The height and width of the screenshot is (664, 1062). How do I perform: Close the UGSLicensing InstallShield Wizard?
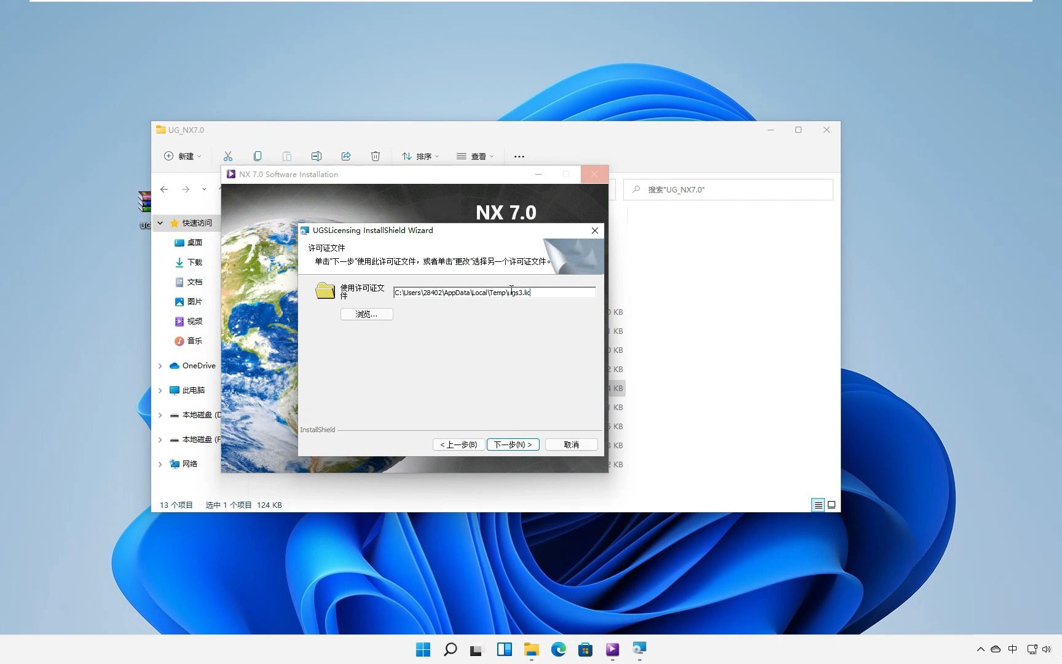tap(594, 231)
